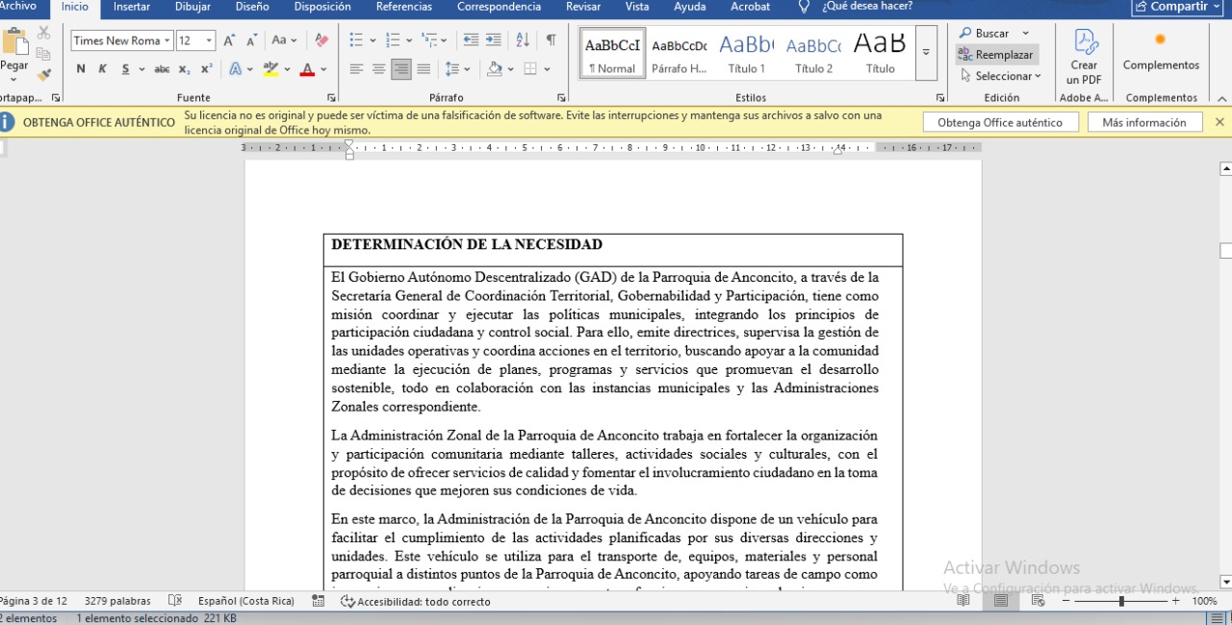Increase indent of the paragraph

[494, 40]
